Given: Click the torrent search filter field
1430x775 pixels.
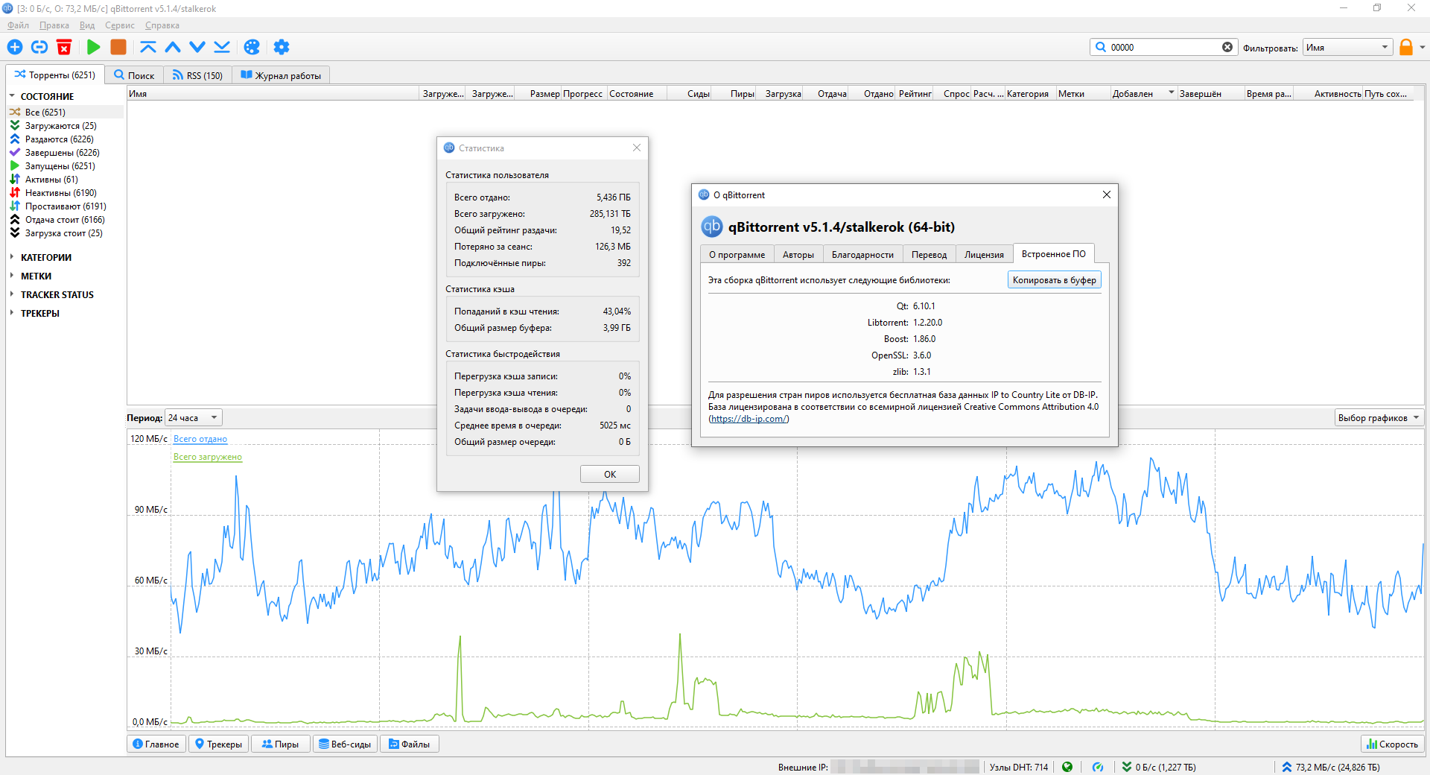Looking at the screenshot, I should tap(1162, 47).
